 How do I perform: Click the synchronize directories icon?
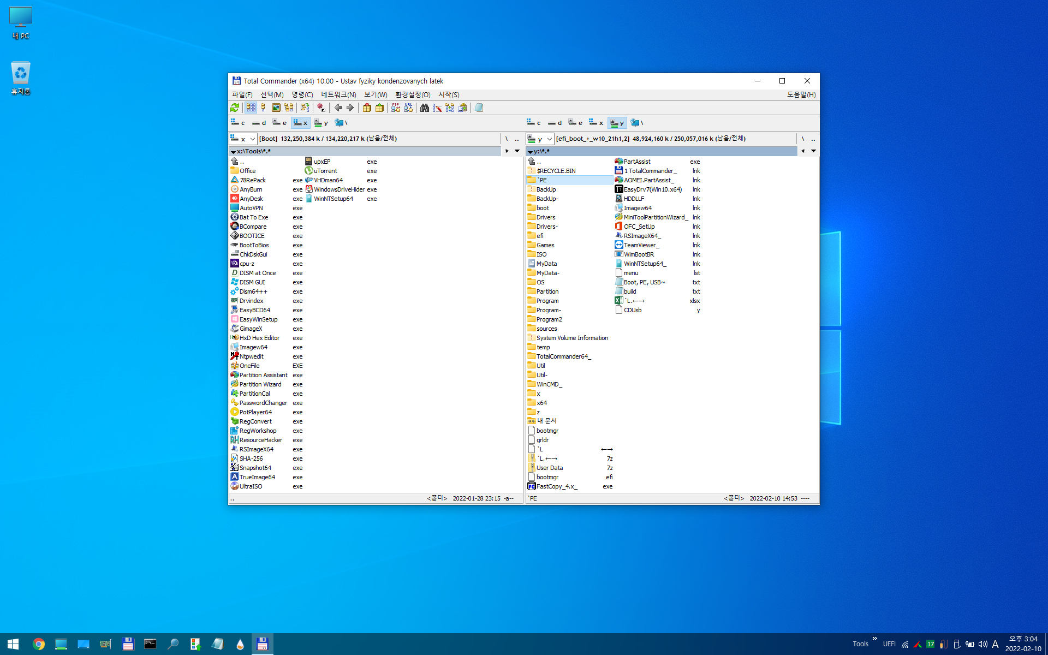pos(450,108)
